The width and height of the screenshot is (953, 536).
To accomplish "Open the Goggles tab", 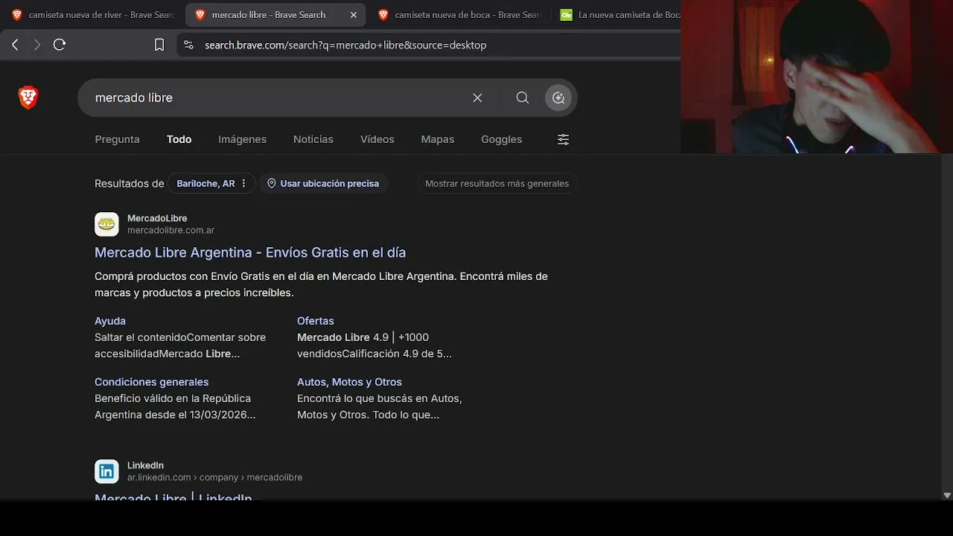I will point(501,139).
